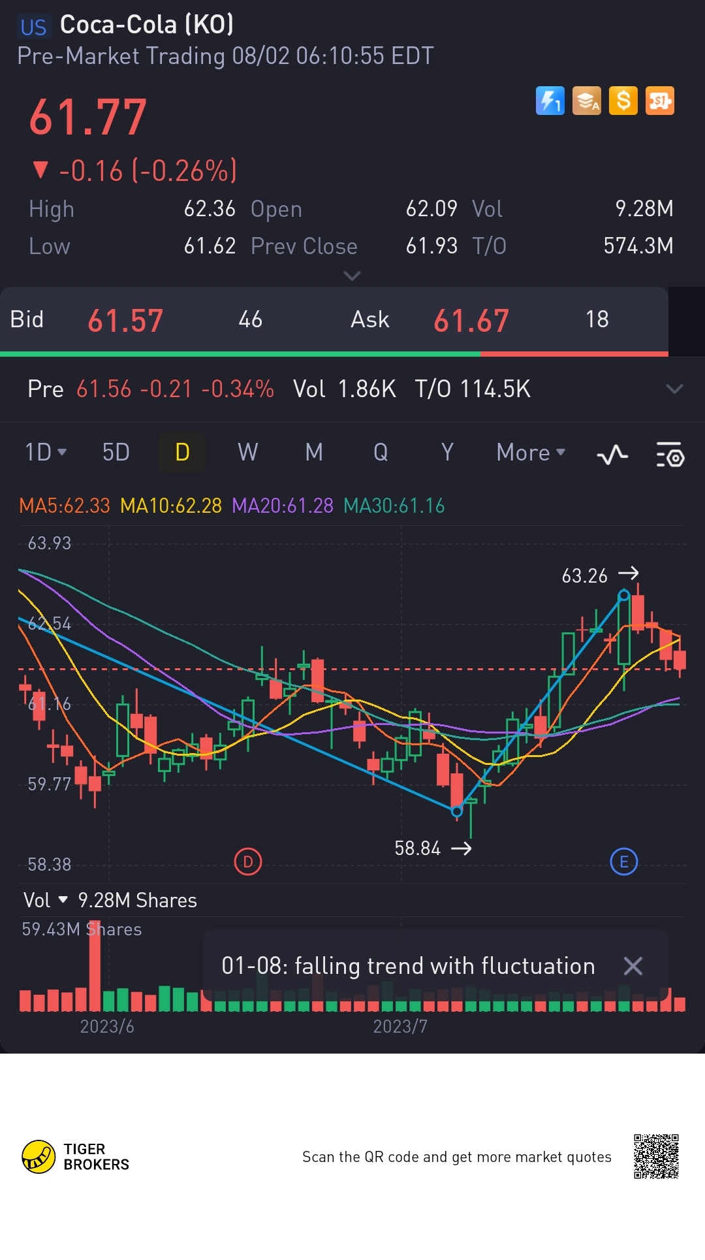Tap the 59.43M Shares volume scale label

click(x=82, y=929)
